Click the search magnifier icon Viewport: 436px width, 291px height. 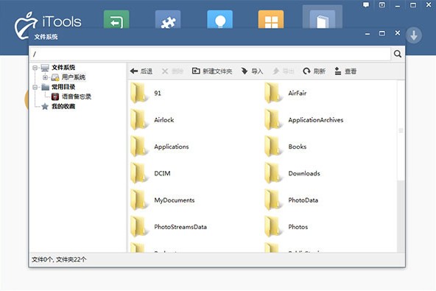coord(398,54)
